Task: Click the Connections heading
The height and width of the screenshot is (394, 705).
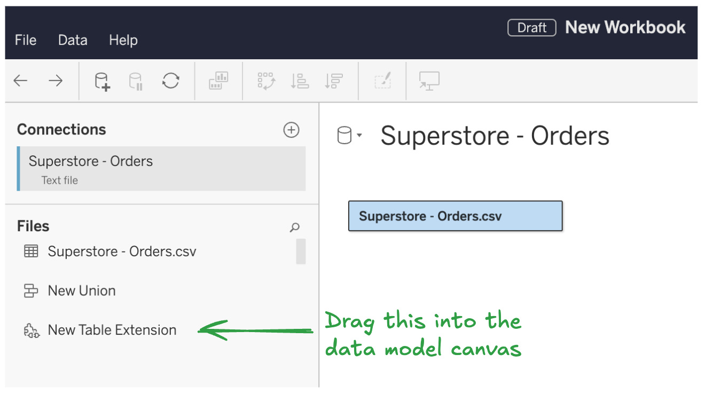Action: [61, 130]
